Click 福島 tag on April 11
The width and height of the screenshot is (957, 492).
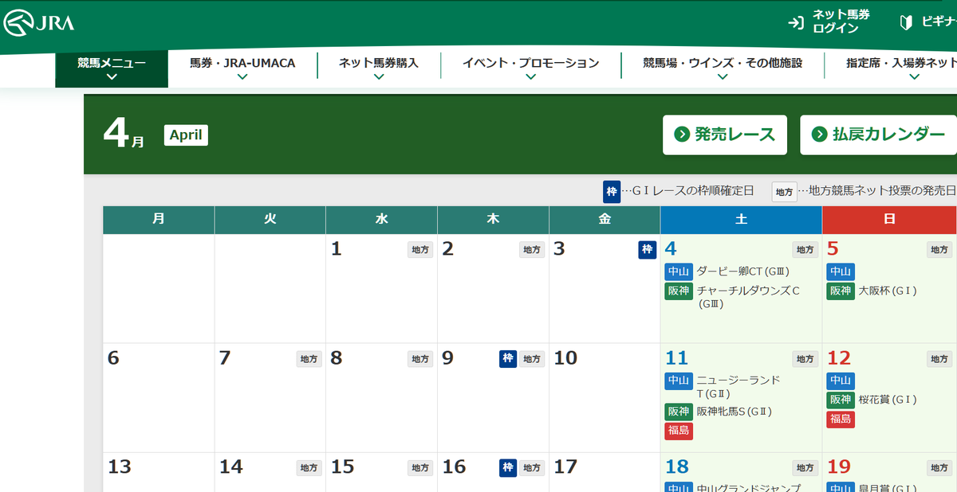679,431
